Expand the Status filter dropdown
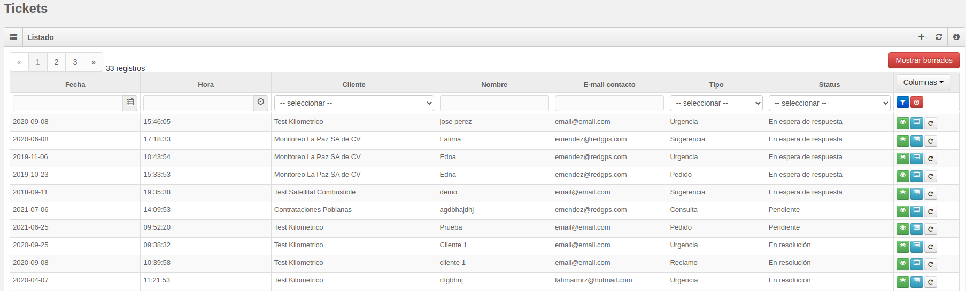Screen dimensions: 966x291 830,103
